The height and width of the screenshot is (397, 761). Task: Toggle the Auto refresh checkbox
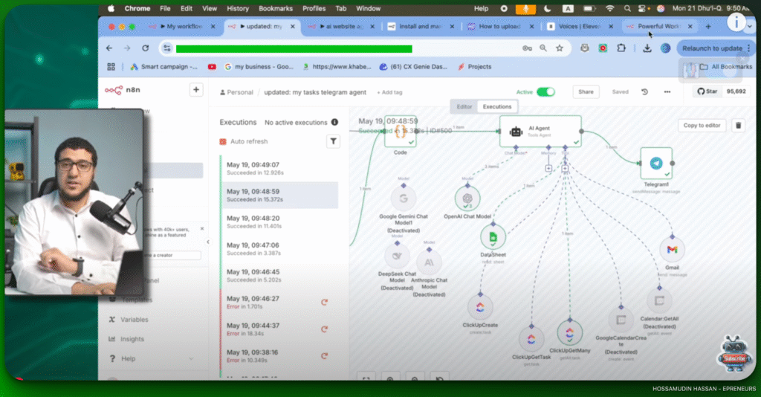point(223,142)
